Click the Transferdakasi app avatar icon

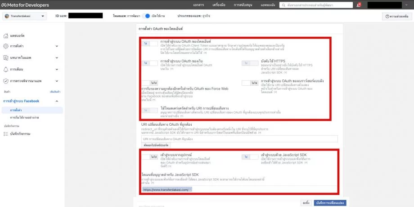[x=7, y=16]
